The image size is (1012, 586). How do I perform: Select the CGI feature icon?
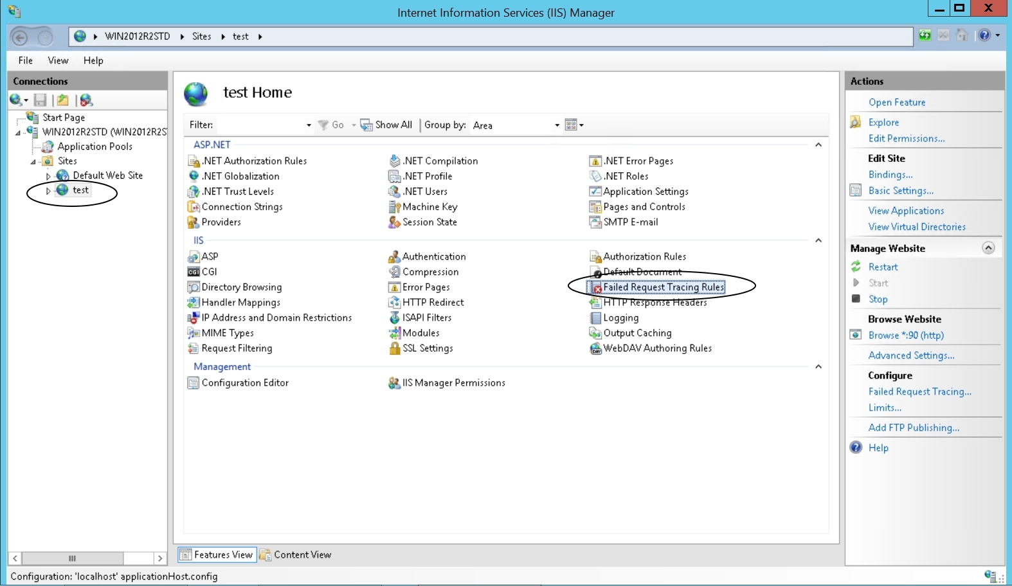coord(194,272)
